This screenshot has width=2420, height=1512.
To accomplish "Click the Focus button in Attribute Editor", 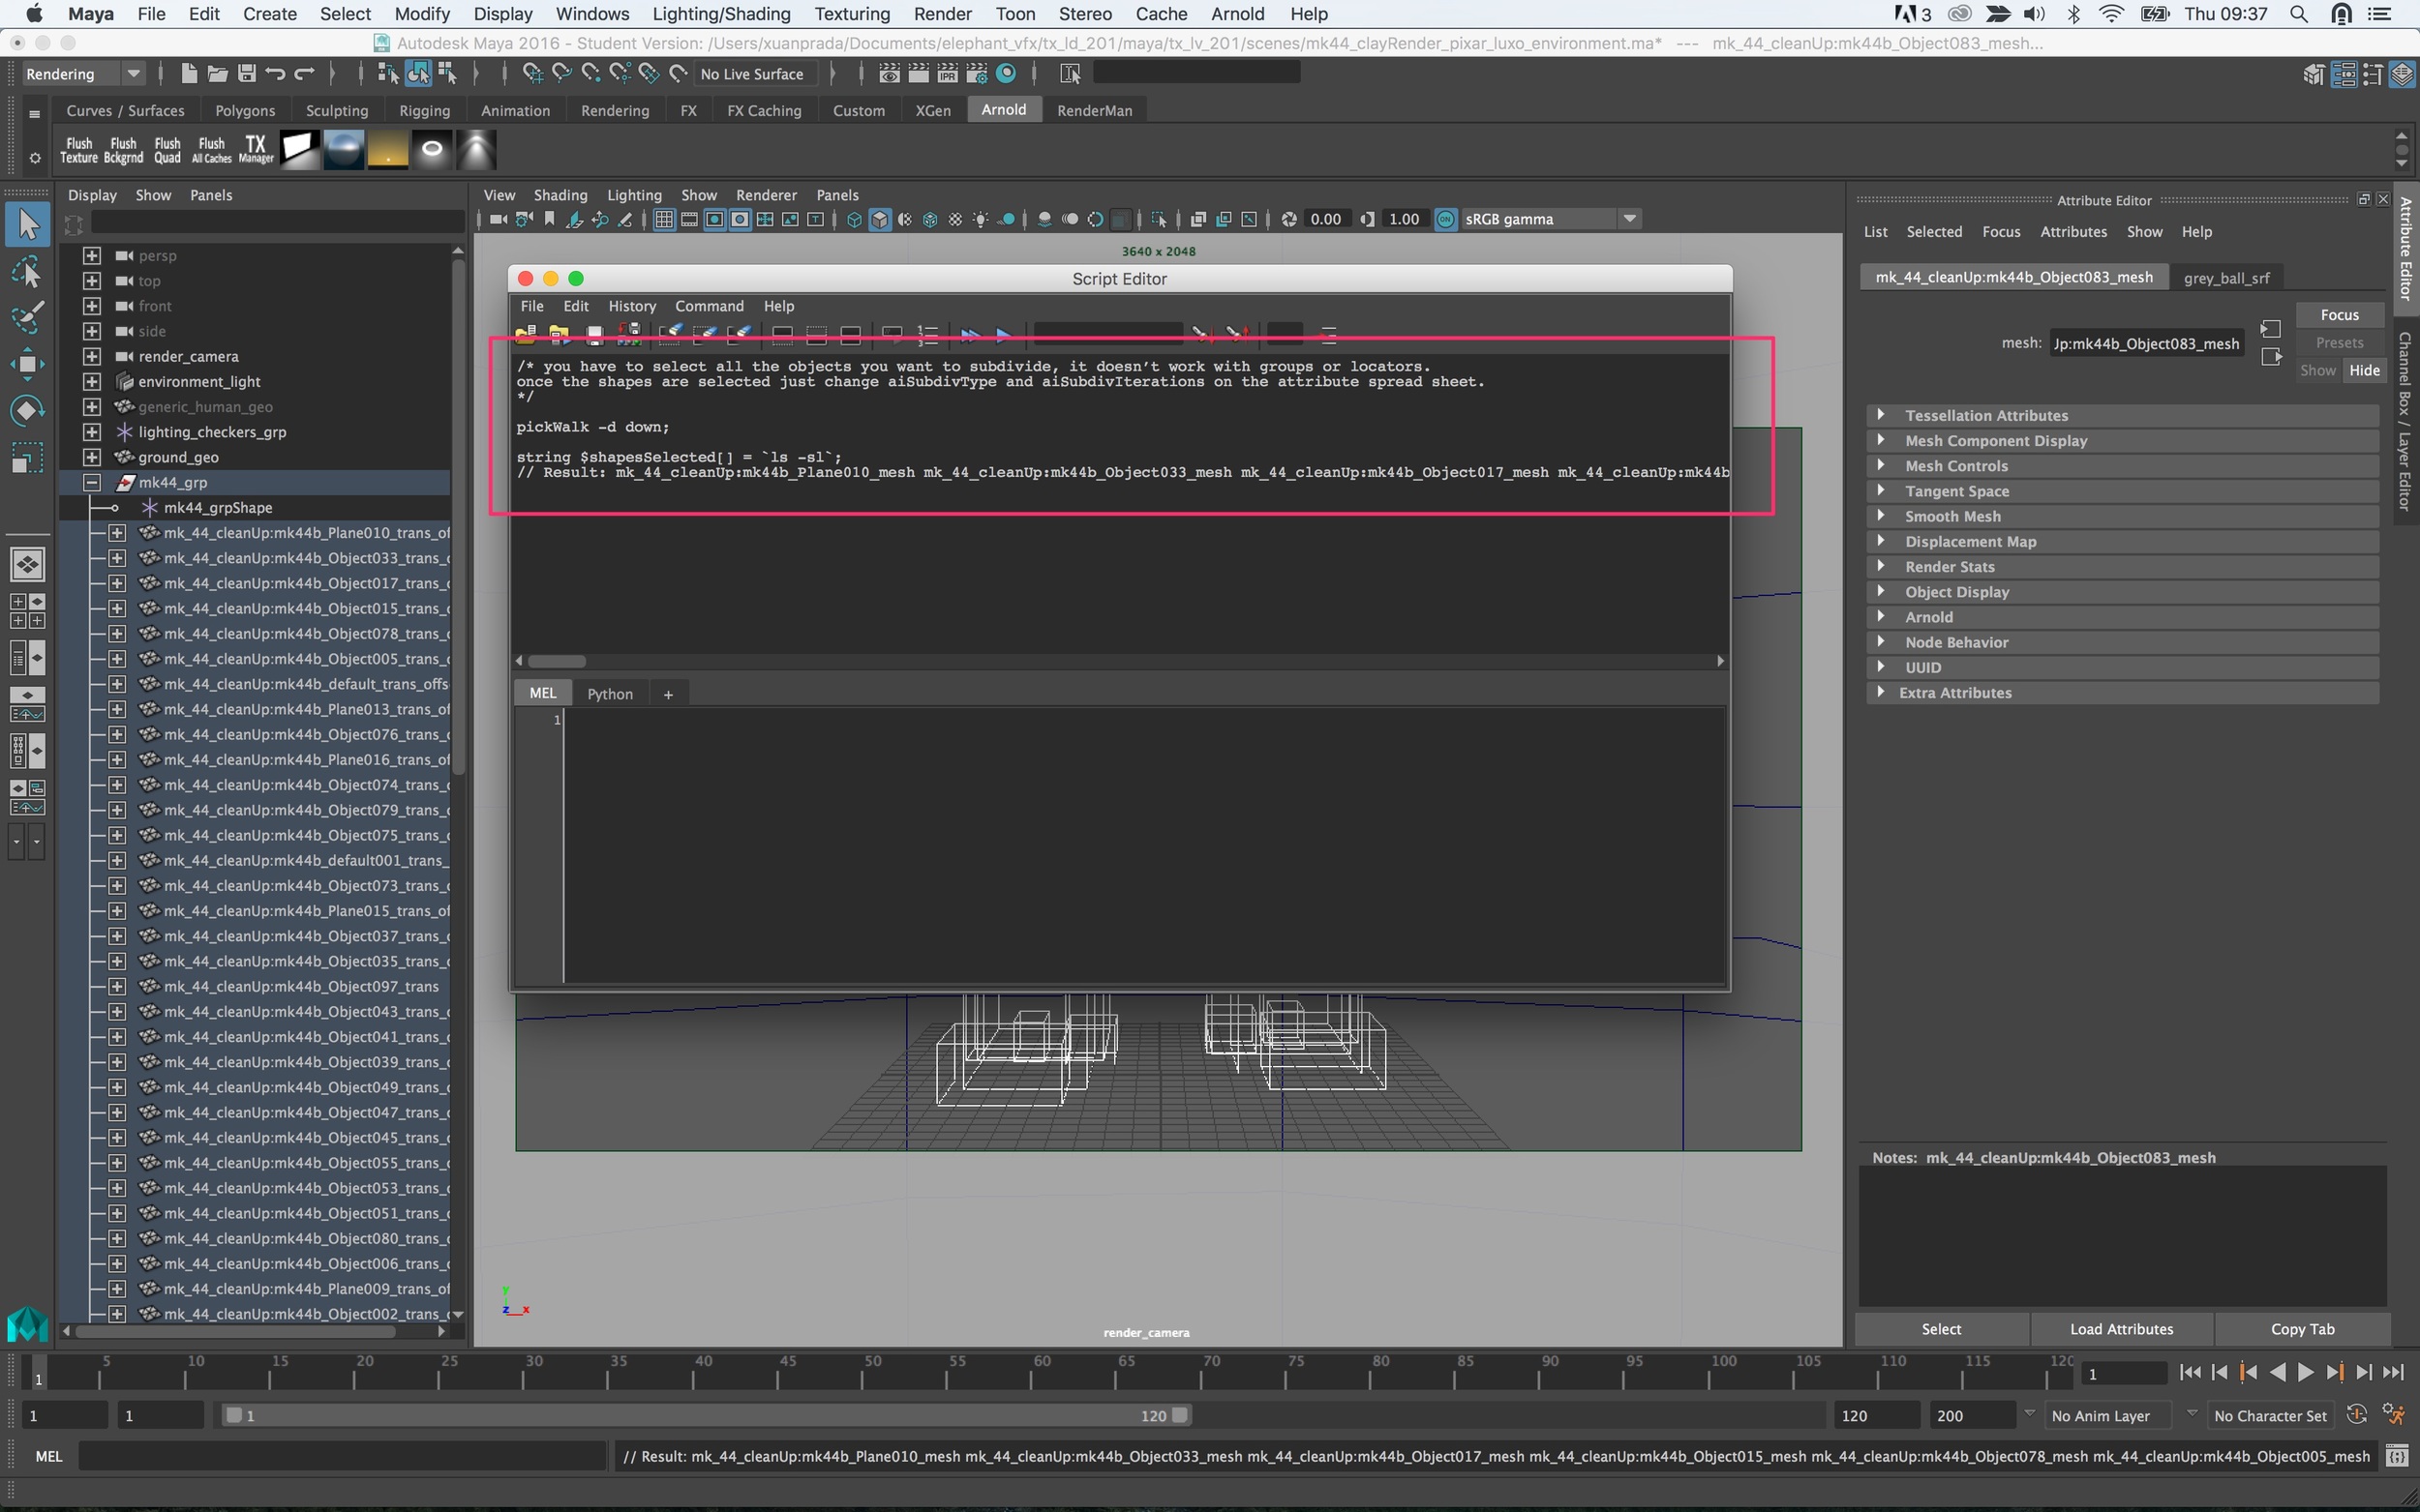I will point(2339,315).
